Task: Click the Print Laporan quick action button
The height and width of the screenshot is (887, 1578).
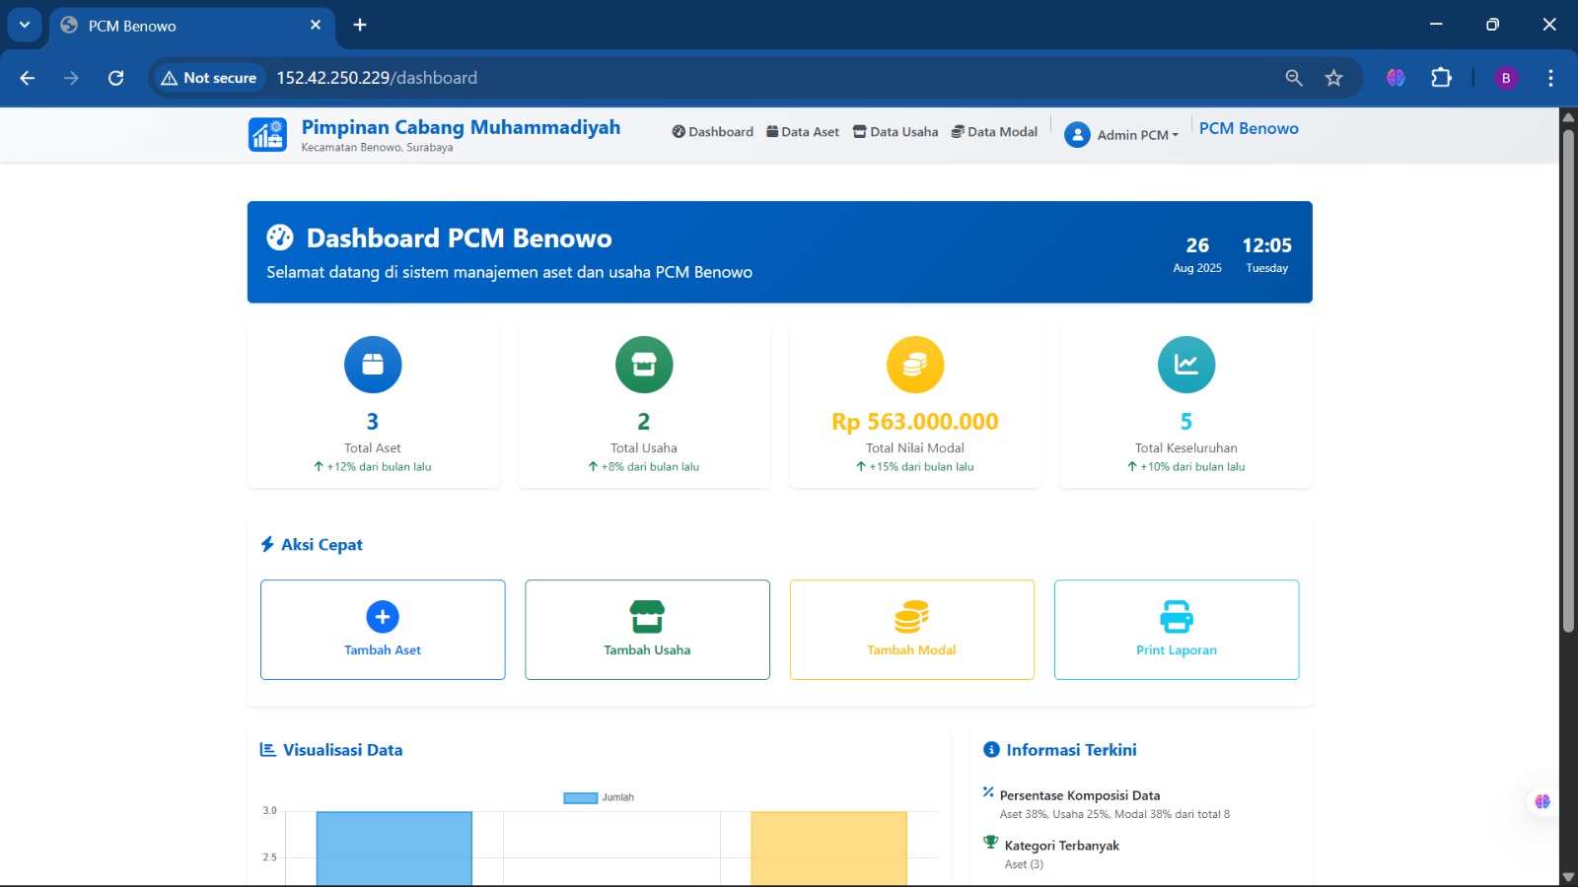Action: point(1177,630)
